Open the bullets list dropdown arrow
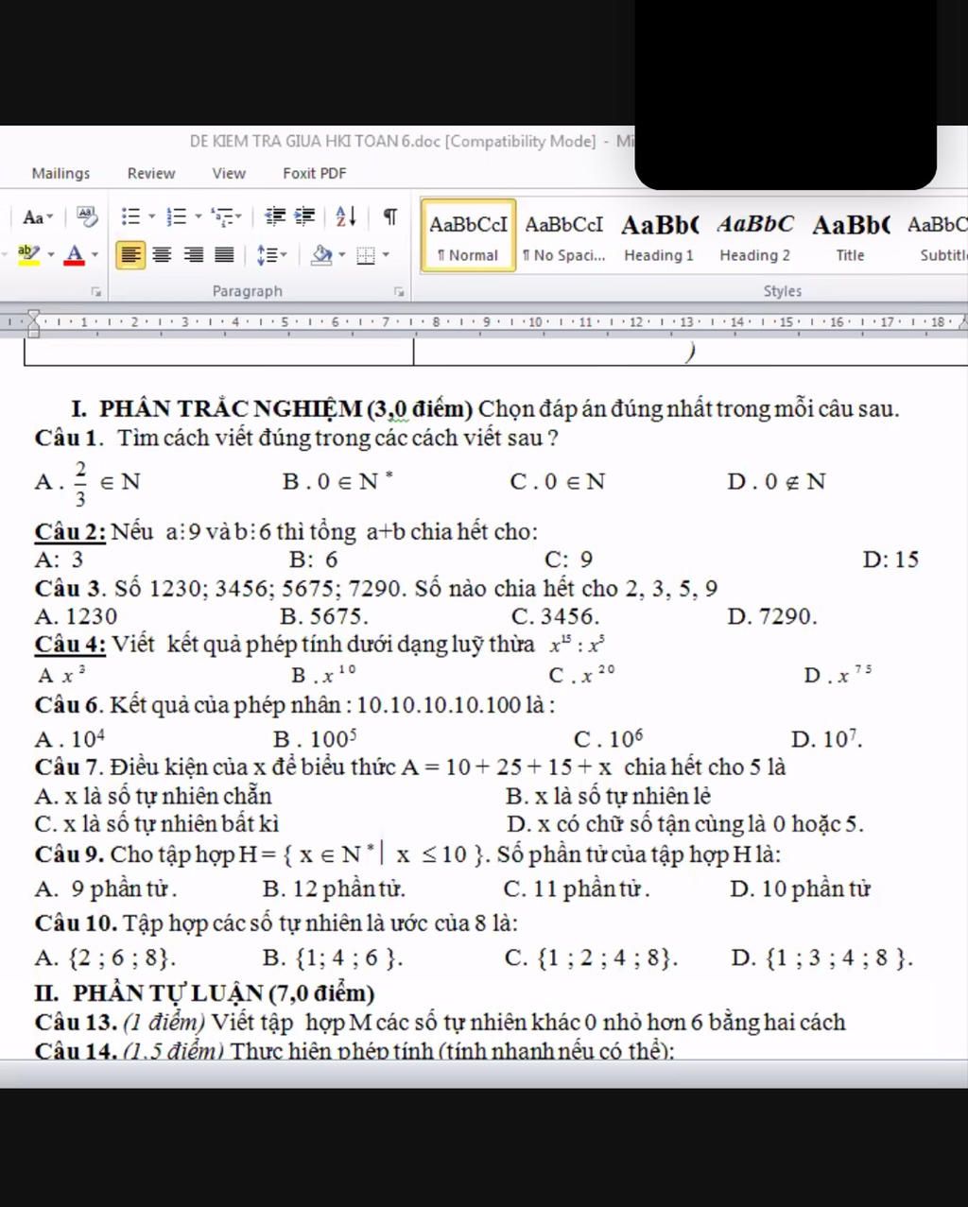968x1207 pixels. coord(151,217)
